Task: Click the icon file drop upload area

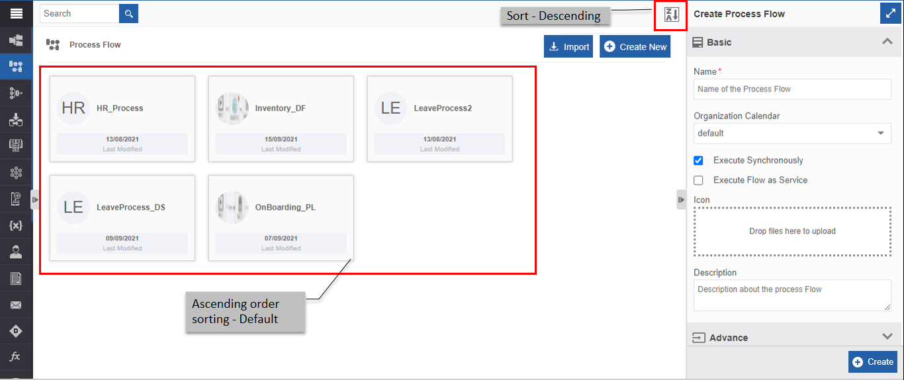Action: click(792, 231)
